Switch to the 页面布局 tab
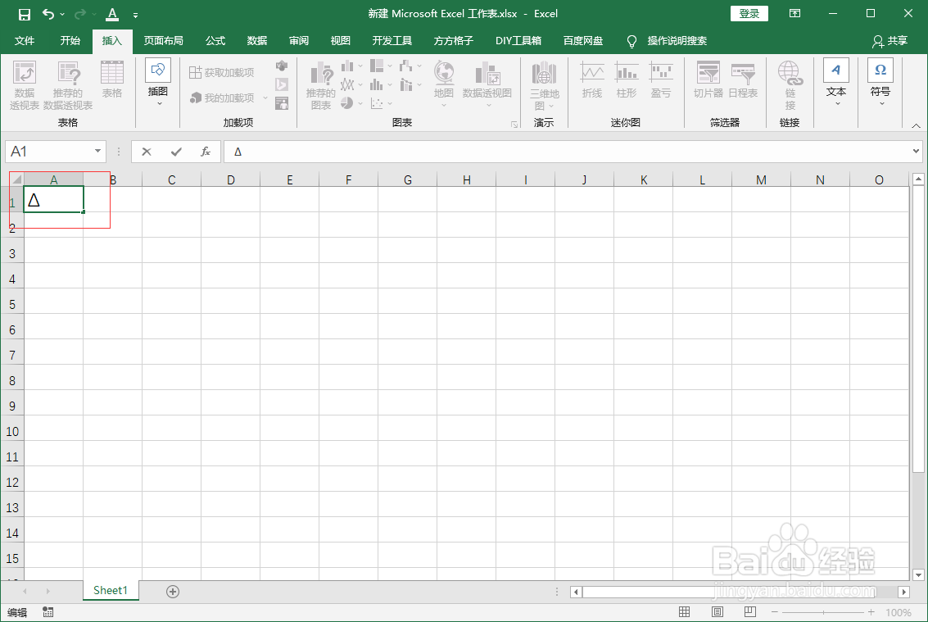928x622 pixels. [x=163, y=41]
